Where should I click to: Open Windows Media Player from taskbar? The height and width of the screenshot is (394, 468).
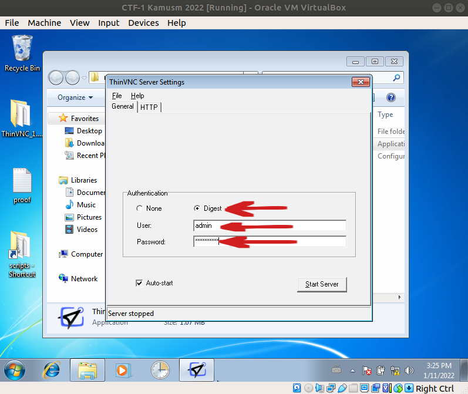click(123, 370)
